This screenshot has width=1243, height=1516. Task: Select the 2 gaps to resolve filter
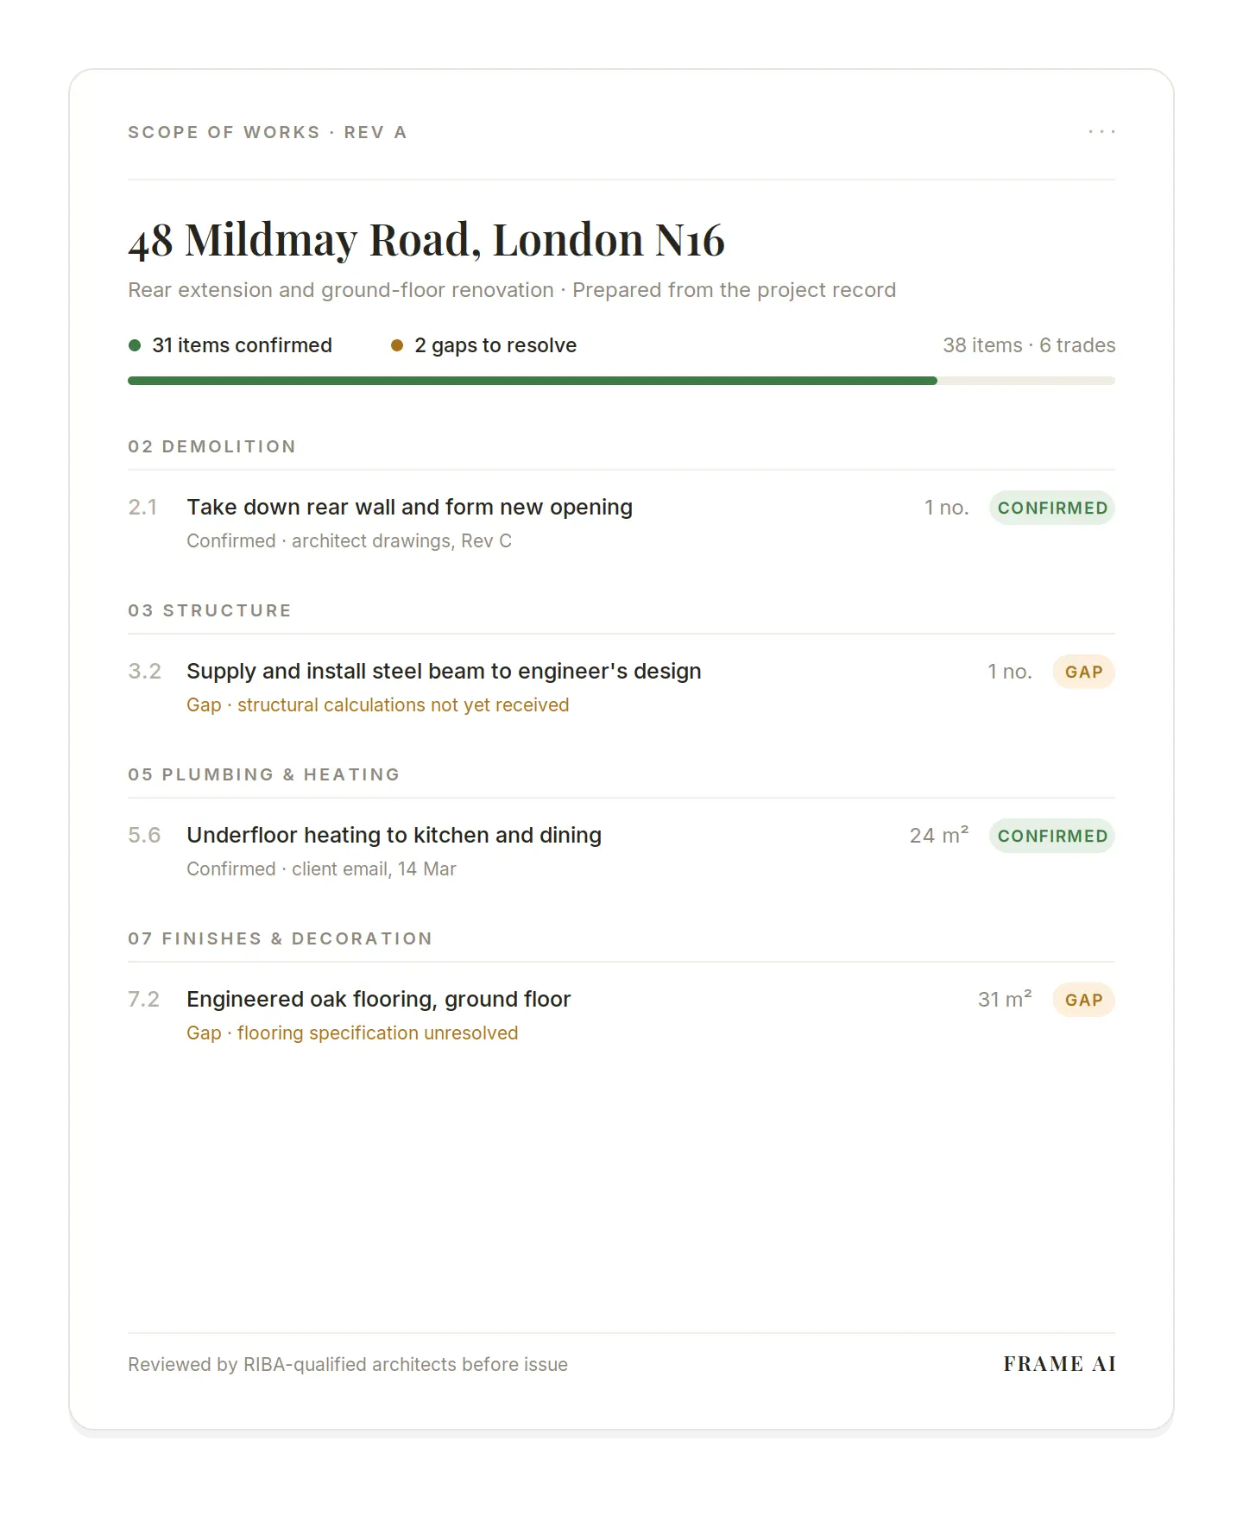tap(484, 345)
